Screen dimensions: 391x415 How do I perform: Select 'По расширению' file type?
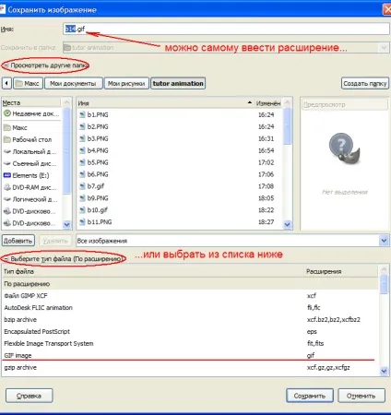191,284
